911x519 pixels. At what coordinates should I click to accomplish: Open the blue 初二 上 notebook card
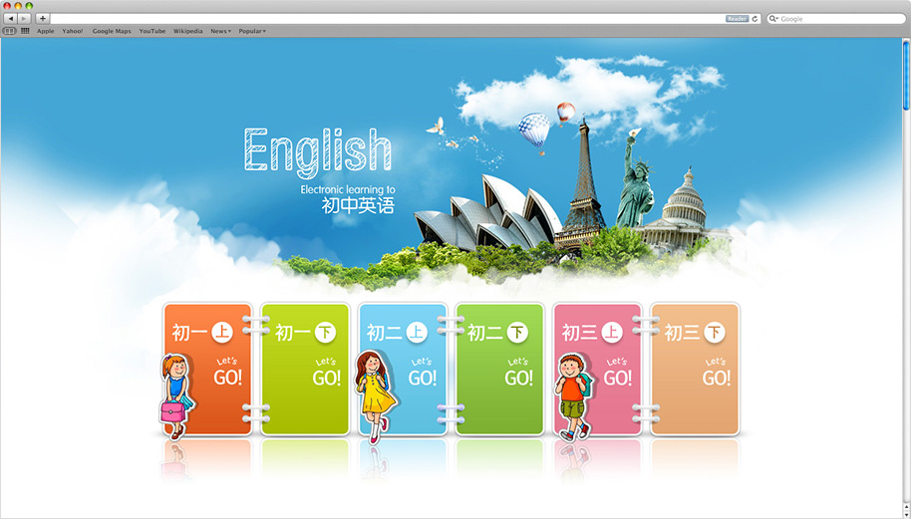point(403,370)
